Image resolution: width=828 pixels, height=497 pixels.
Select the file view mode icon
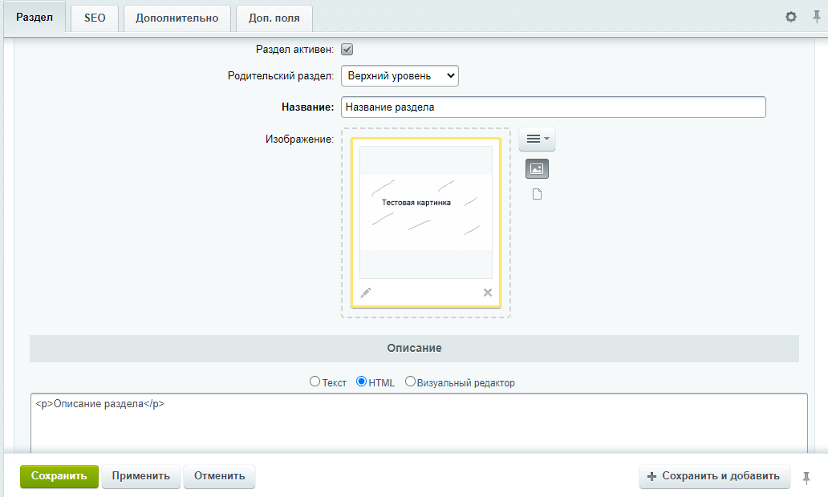(537, 194)
